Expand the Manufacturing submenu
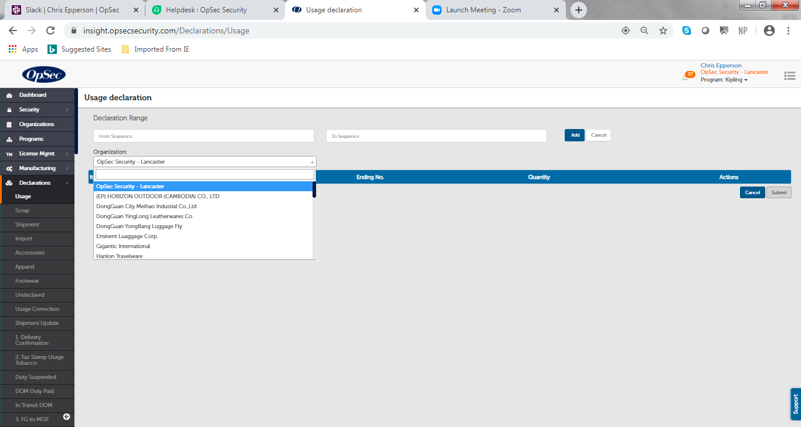The height and width of the screenshot is (427, 801). click(x=67, y=168)
